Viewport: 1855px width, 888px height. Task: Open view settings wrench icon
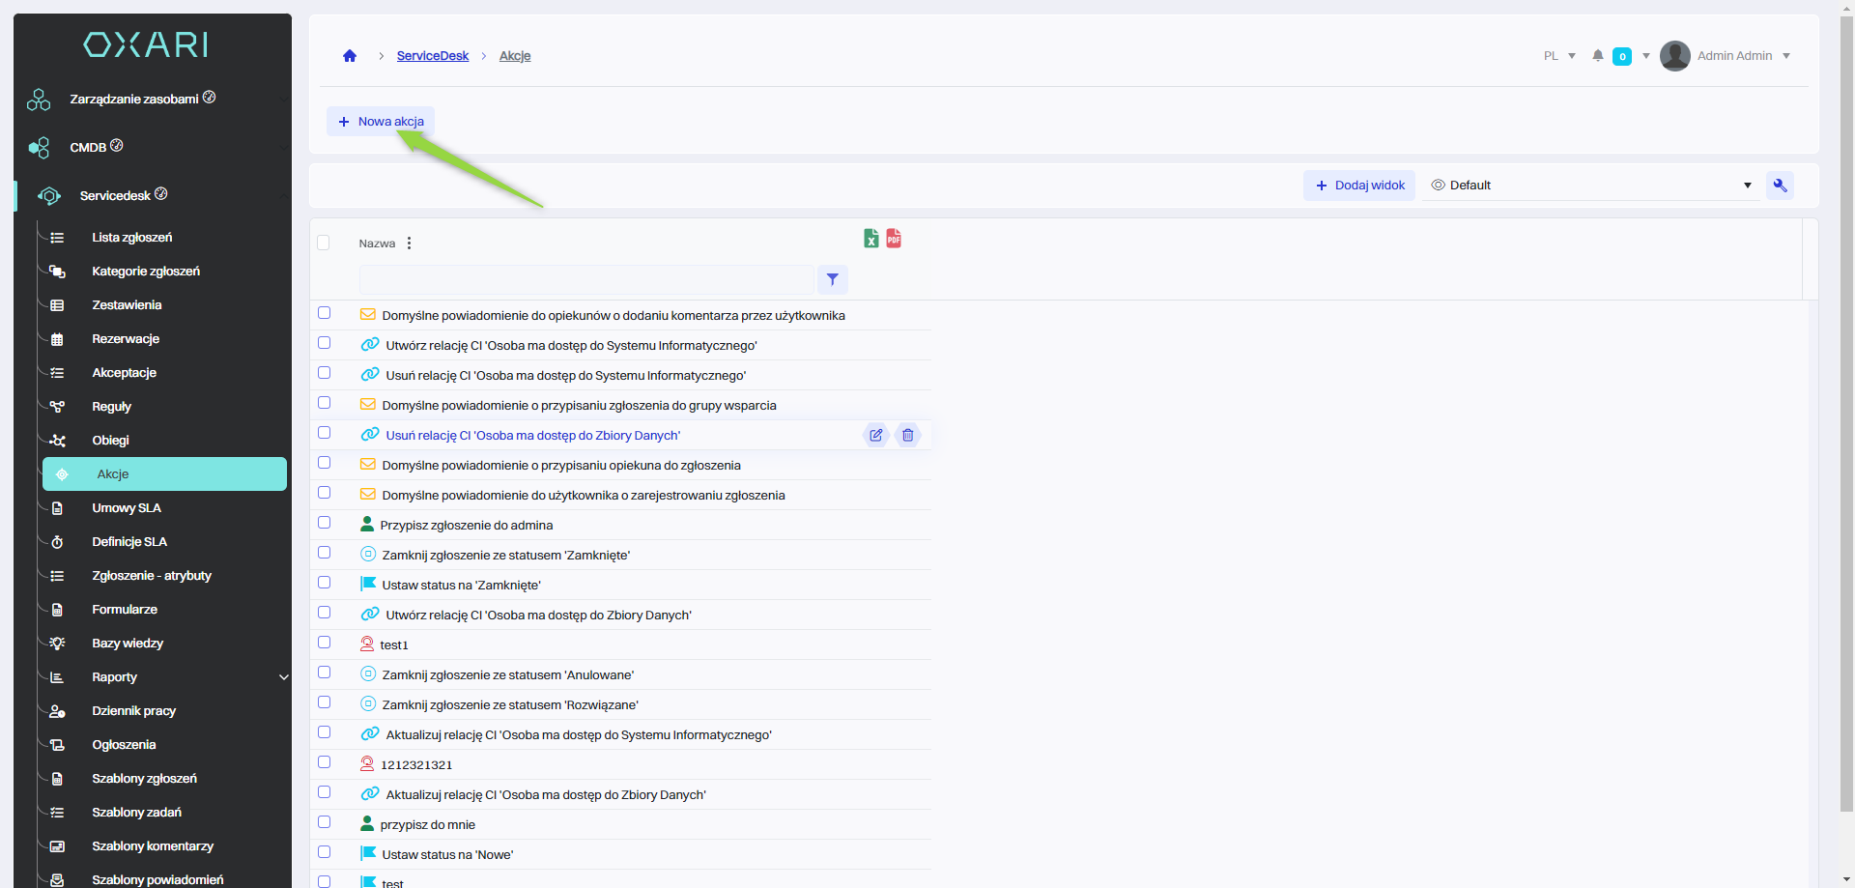1780,186
